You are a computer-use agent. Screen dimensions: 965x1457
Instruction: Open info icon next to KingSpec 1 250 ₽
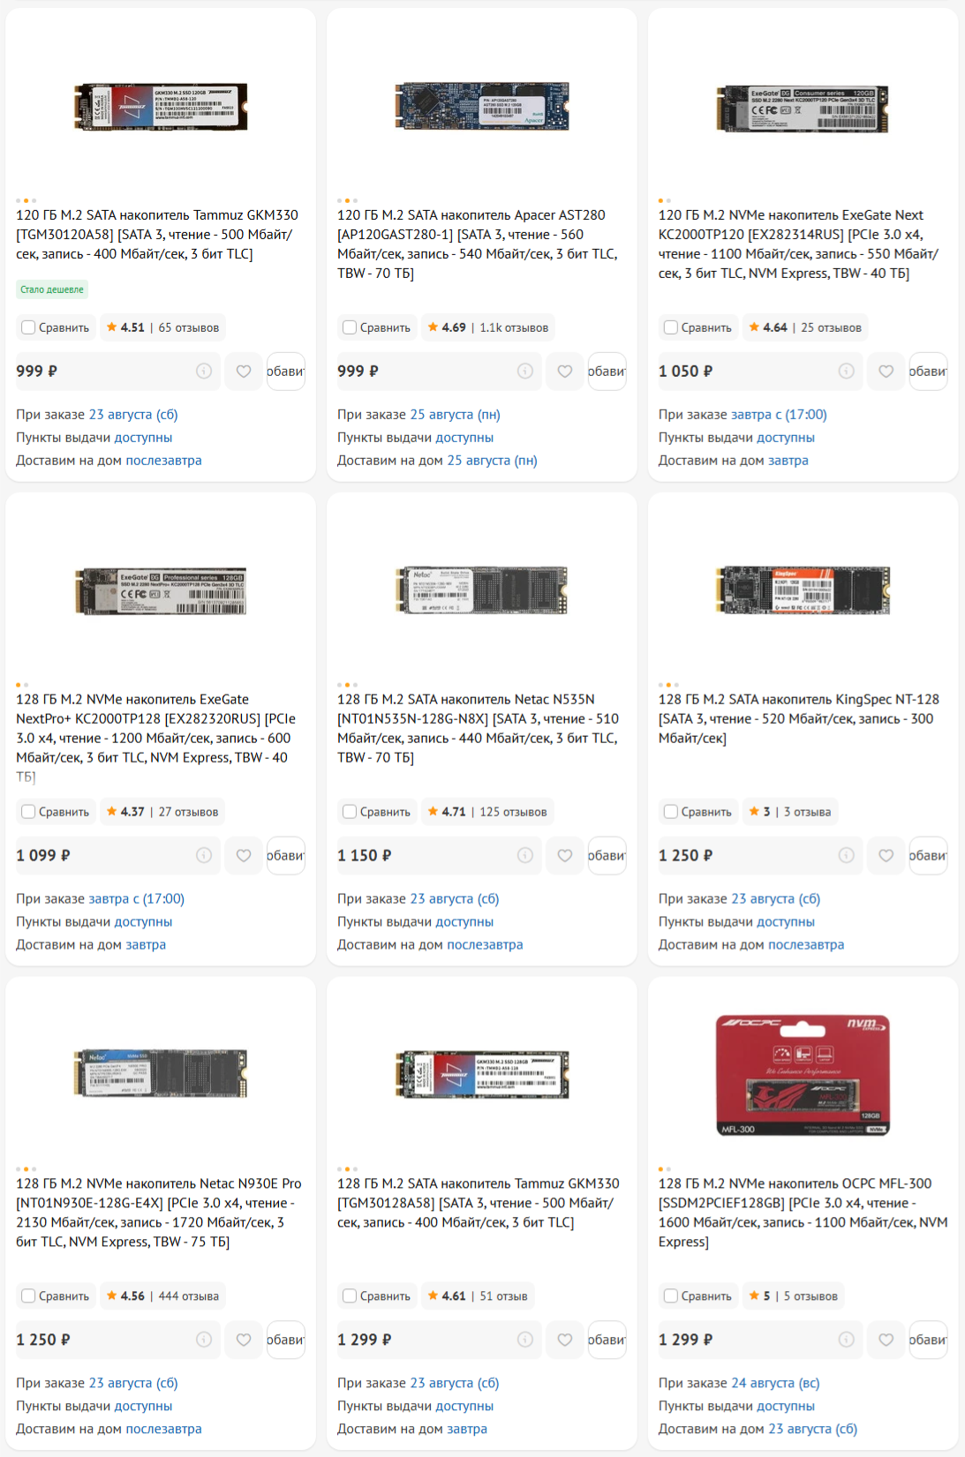(x=847, y=855)
